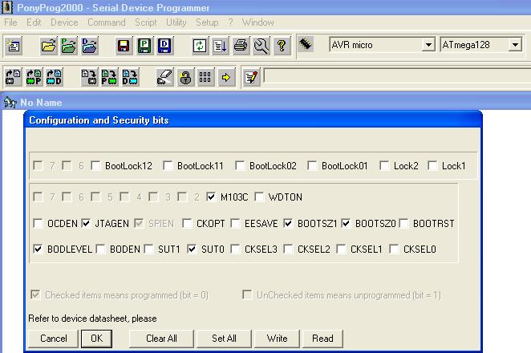Toggle the BootLock01 checkbox
This screenshot has width=531, height=353.
312,165
